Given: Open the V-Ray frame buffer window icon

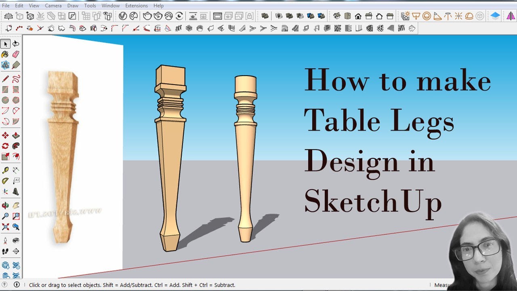Looking at the screenshot, I should tap(218, 16).
